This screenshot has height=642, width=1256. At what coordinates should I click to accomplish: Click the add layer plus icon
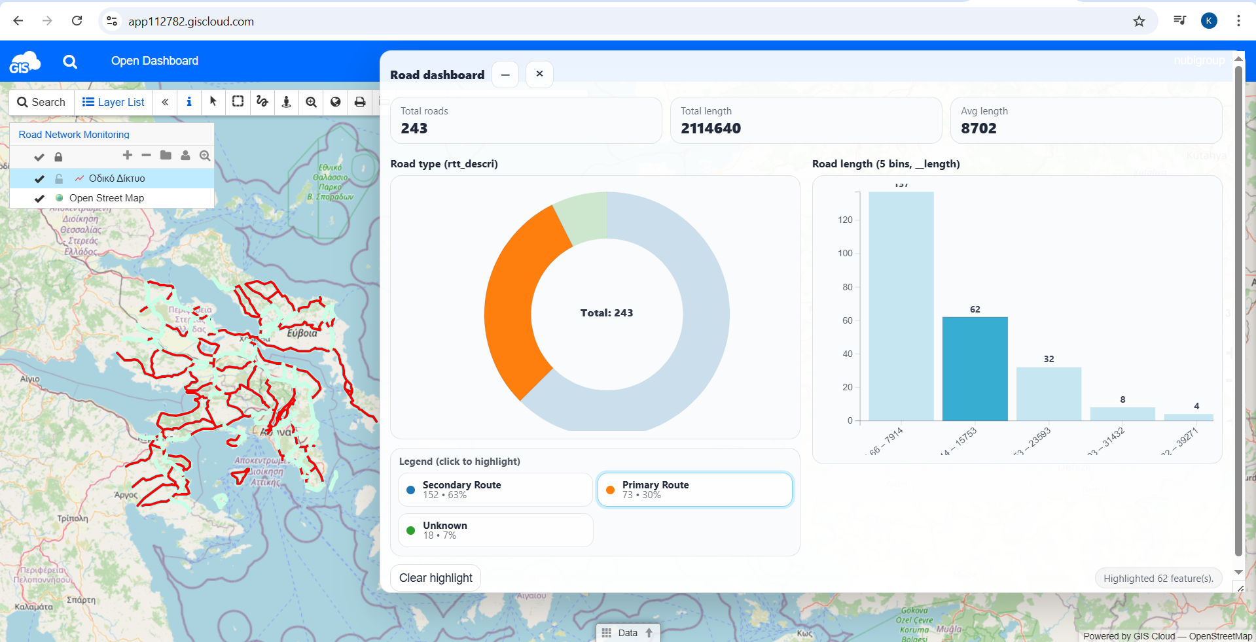(128, 155)
